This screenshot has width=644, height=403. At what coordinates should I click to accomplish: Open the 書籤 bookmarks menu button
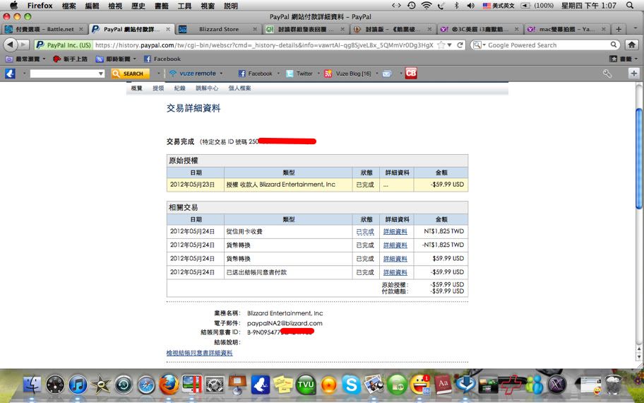point(624,59)
